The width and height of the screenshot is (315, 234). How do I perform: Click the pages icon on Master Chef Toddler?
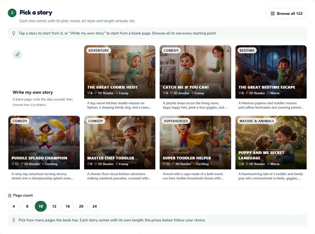[x=88, y=164]
